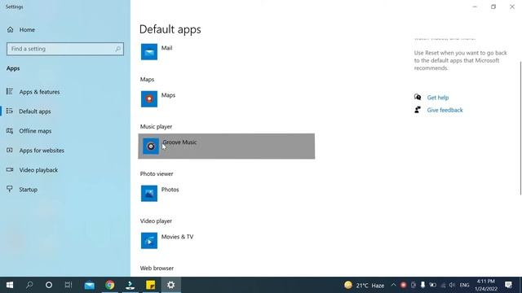The width and height of the screenshot is (522, 293).
Task: Click the Home icon in the sidebar
Action: (x=11, y=29)
